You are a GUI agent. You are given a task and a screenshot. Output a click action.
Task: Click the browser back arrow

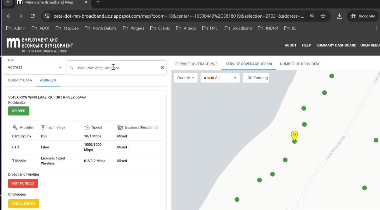(x=9, y=16)
